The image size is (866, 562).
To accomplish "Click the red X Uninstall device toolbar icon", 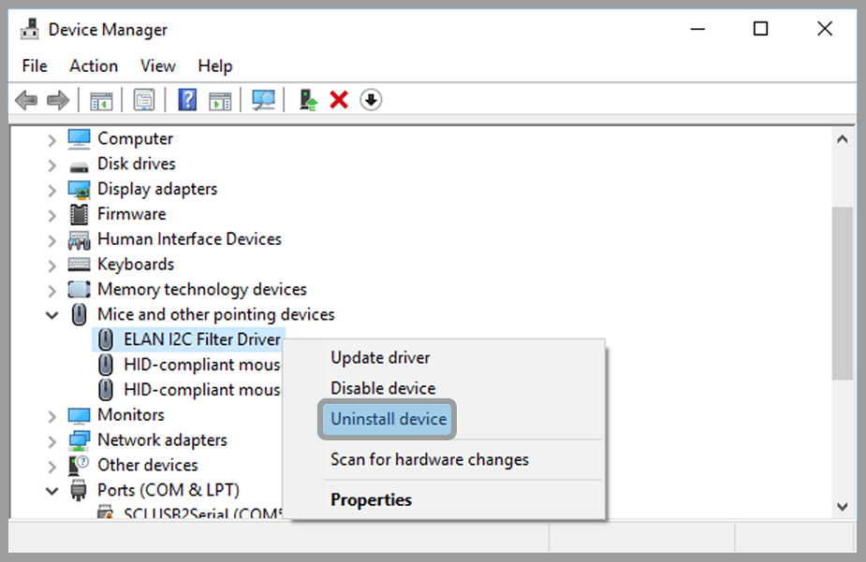I will (338, 100).
